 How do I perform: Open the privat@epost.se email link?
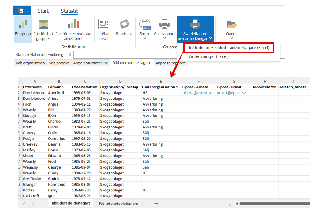tap(231, 93)
